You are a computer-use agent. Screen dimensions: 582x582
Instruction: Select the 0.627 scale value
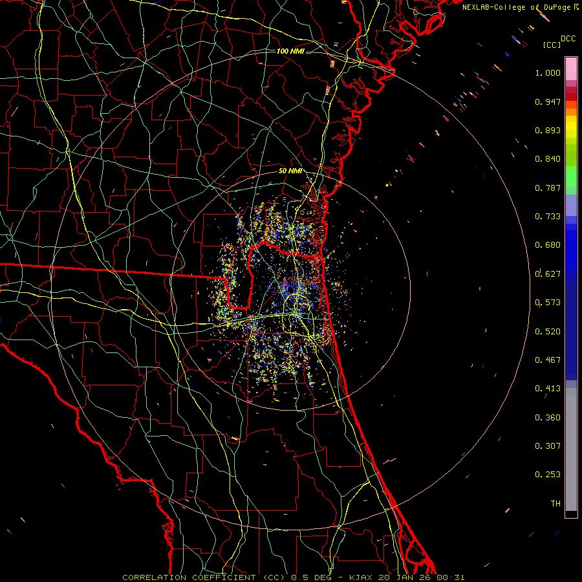[x=548, y=274]
